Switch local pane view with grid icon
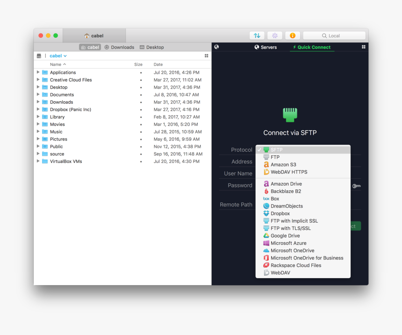402x335 pixels. [x=207, y=56]
